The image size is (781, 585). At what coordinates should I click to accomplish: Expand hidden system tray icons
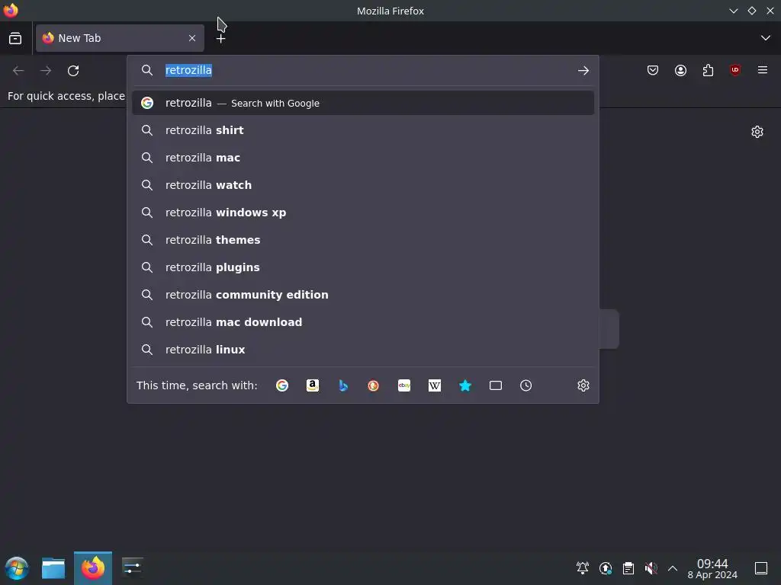[x=673, y=568]
